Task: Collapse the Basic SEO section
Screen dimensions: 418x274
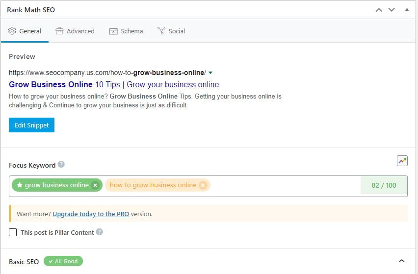Action: point(402,261)
